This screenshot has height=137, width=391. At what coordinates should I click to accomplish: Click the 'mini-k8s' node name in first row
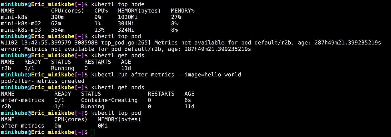pyautogui.click(x=14, y=17)
